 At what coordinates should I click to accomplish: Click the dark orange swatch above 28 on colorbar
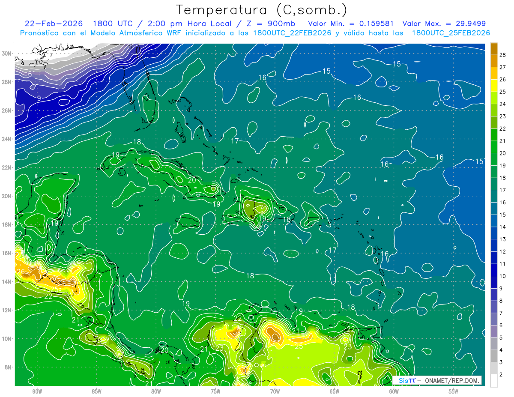point(494,48)
